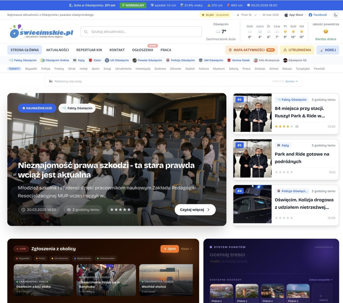Open the Utrudnienia warning button

point(297,50)
